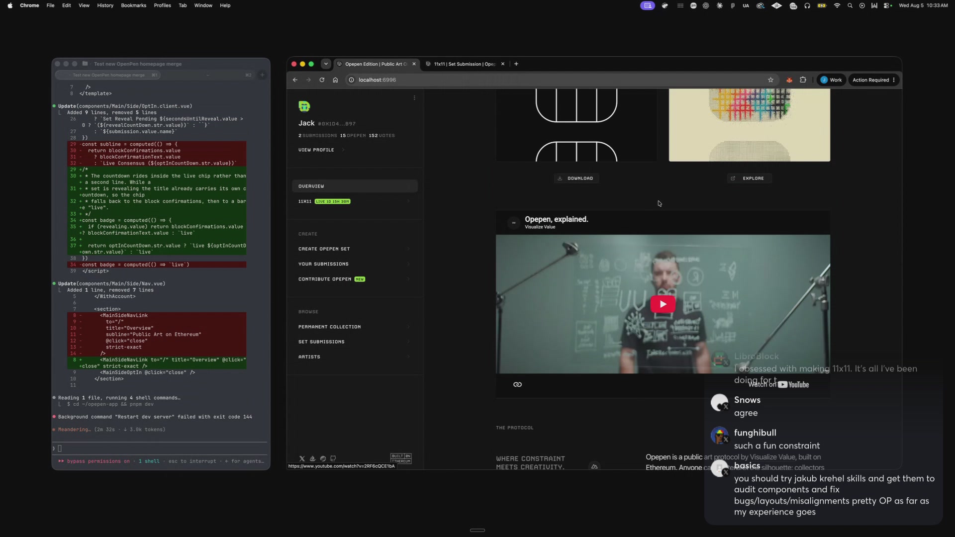Click the Explore button under colorful artwork
This screenshot has width=955, height=537.
pyautogui.click(x=749, y=178)
